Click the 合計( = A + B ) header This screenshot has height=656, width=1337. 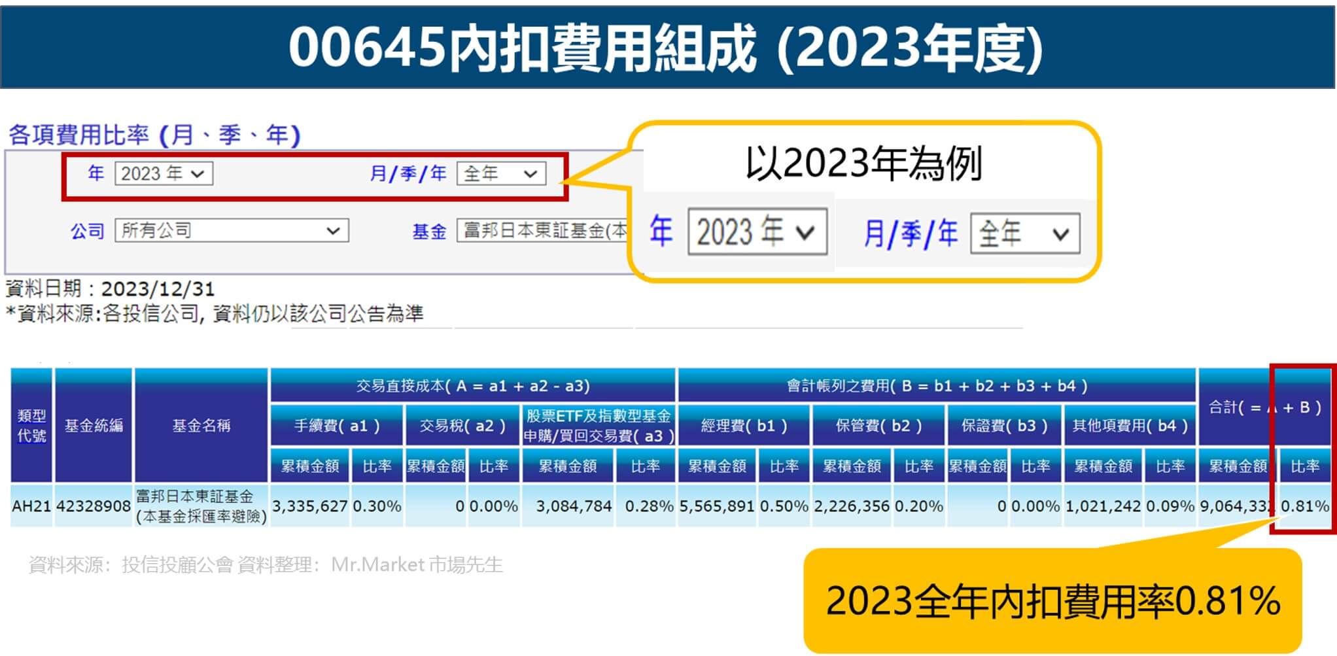point(1264,407)
